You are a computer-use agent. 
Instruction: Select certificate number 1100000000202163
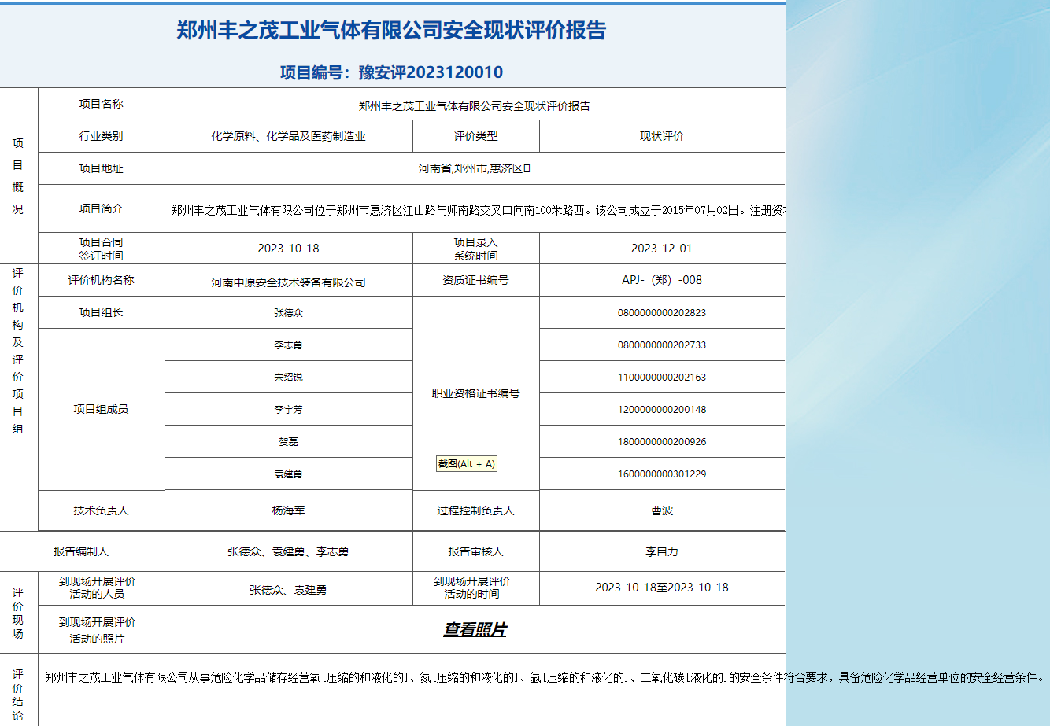point(662,378)
